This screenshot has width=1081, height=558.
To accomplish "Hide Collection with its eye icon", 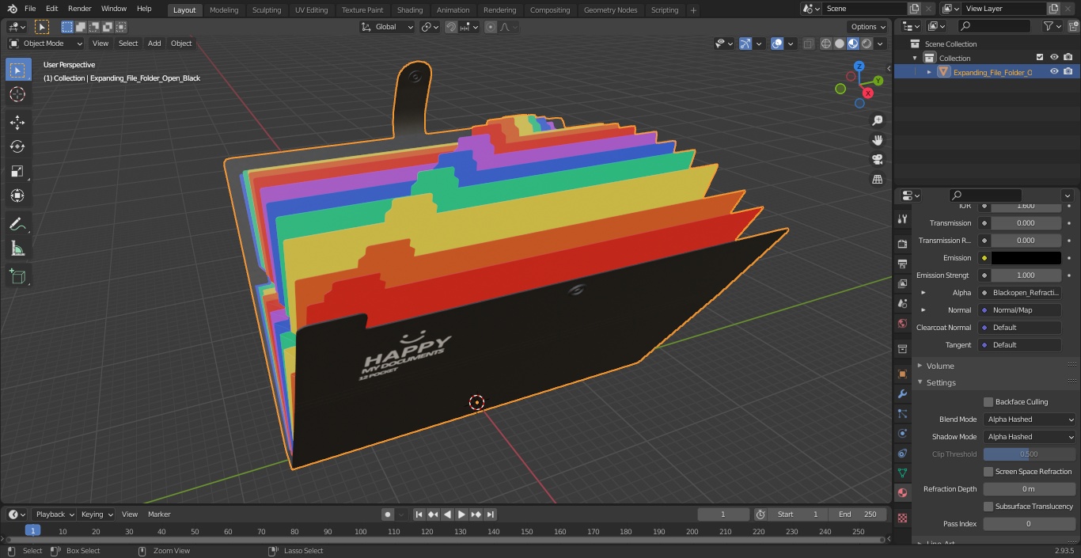I will pyautogui.click(x=1054, y=57).
